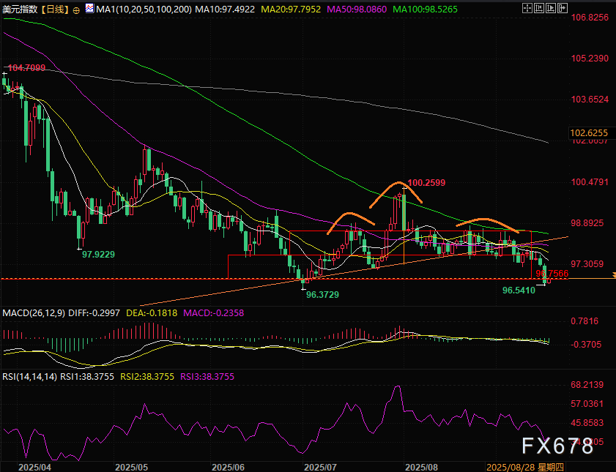The image size is (616, 472).
Task: Click the 2025/06 label on time axis
Action: 226,465
